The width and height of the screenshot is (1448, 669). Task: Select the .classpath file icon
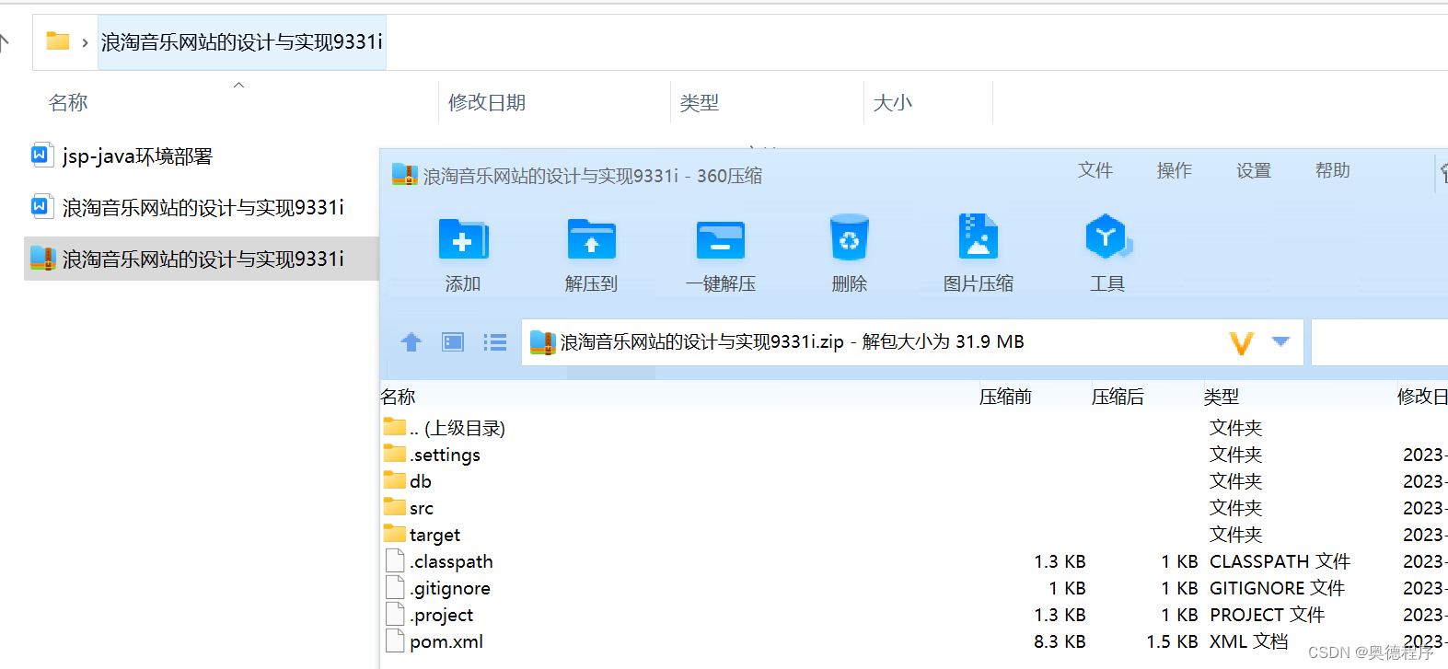[395, 561]
